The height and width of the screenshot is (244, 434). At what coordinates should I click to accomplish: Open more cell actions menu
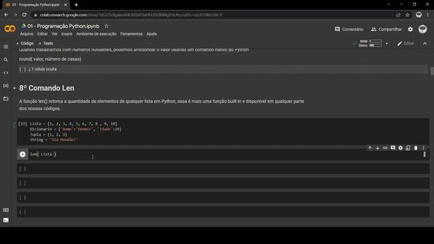423,148
